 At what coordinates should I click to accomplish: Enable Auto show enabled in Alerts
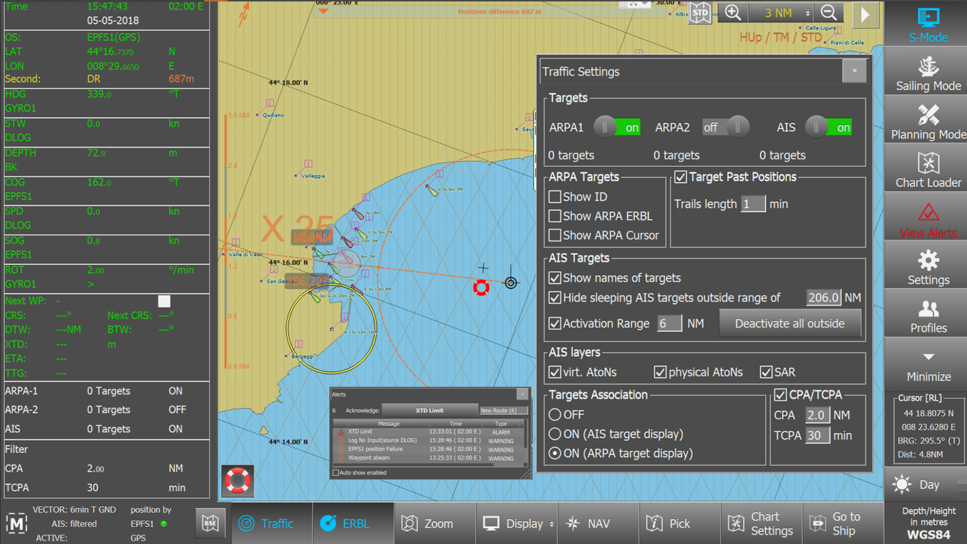tap(336, 473)
